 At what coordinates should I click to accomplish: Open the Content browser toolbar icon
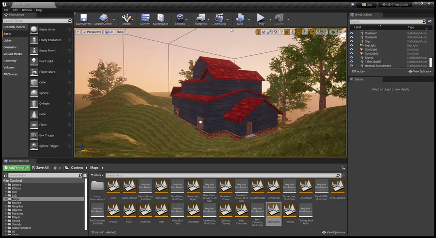[x=145, y=18]
